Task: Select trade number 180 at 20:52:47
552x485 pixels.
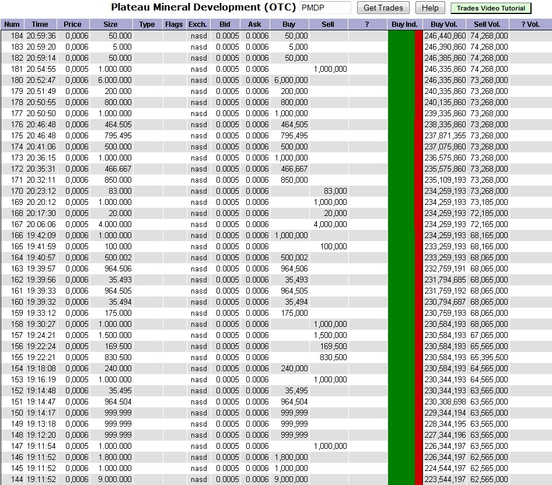Action: tap(12, 80)
